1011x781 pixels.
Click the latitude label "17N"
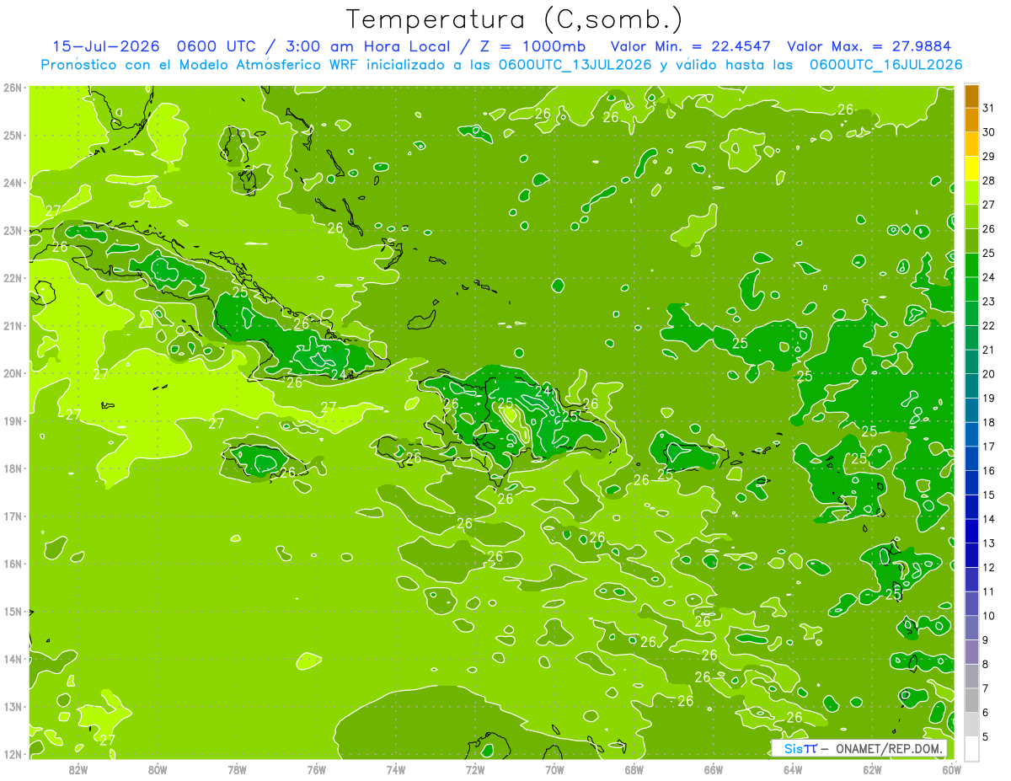click(x=13, y=516)
